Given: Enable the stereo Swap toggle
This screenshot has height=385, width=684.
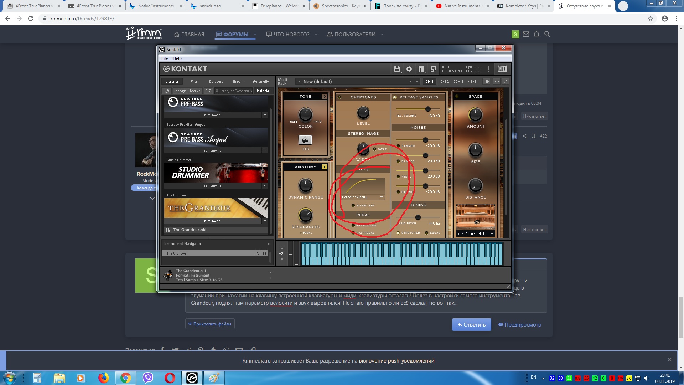Looking at the screenshot, I should tap(375, 149).
